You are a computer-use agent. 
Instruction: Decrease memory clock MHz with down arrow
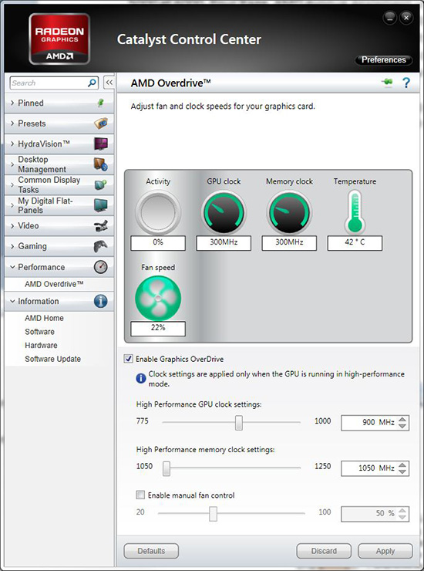click(x=402, y=471)
